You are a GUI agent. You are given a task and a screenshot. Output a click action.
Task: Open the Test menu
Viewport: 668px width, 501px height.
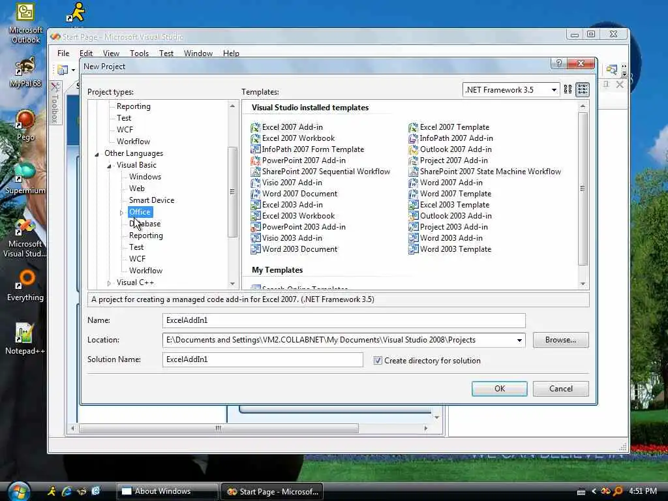(x=166, y=53)
